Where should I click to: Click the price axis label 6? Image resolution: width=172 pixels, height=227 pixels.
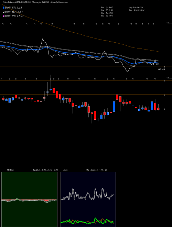pyautogui.click(x=164, y=95)
